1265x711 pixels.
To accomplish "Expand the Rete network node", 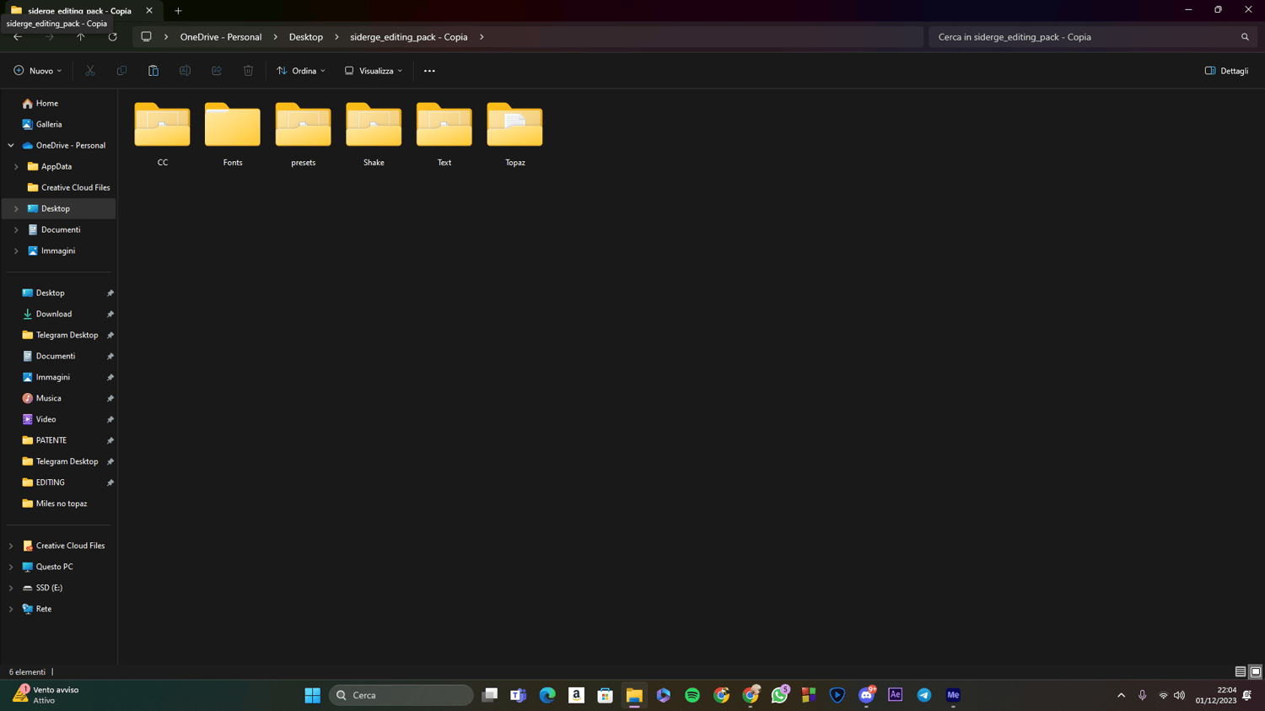I will [11, 609].
